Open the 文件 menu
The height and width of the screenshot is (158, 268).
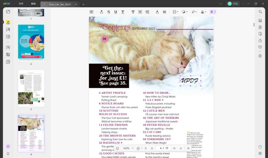pyautogui.click(x=21, y=4)
